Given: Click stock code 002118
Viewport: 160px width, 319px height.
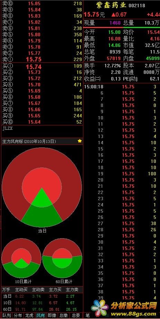Looking at the screenshot, I should coord(137,5).
